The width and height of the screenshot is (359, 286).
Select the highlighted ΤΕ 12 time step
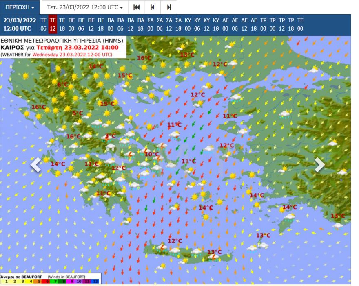[x=53, y=24]
